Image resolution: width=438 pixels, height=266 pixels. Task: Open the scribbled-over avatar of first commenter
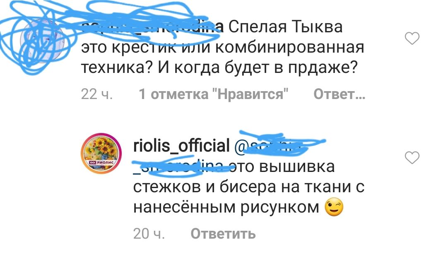[43, 41]
